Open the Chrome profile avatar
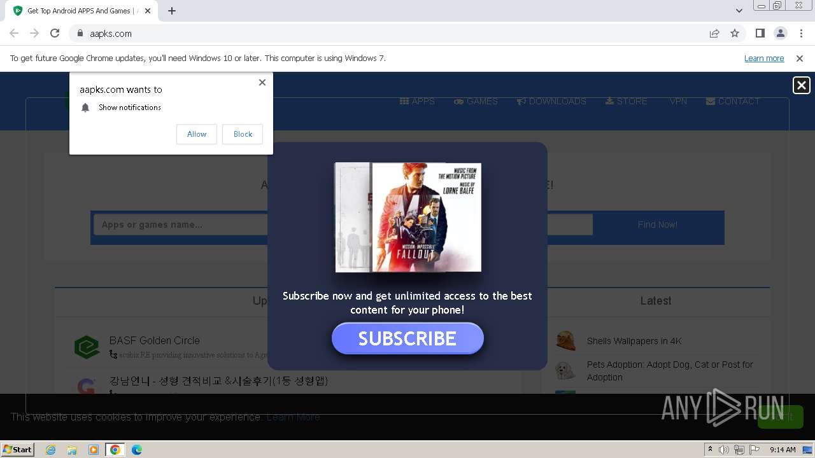 click(x=781, y=33)
